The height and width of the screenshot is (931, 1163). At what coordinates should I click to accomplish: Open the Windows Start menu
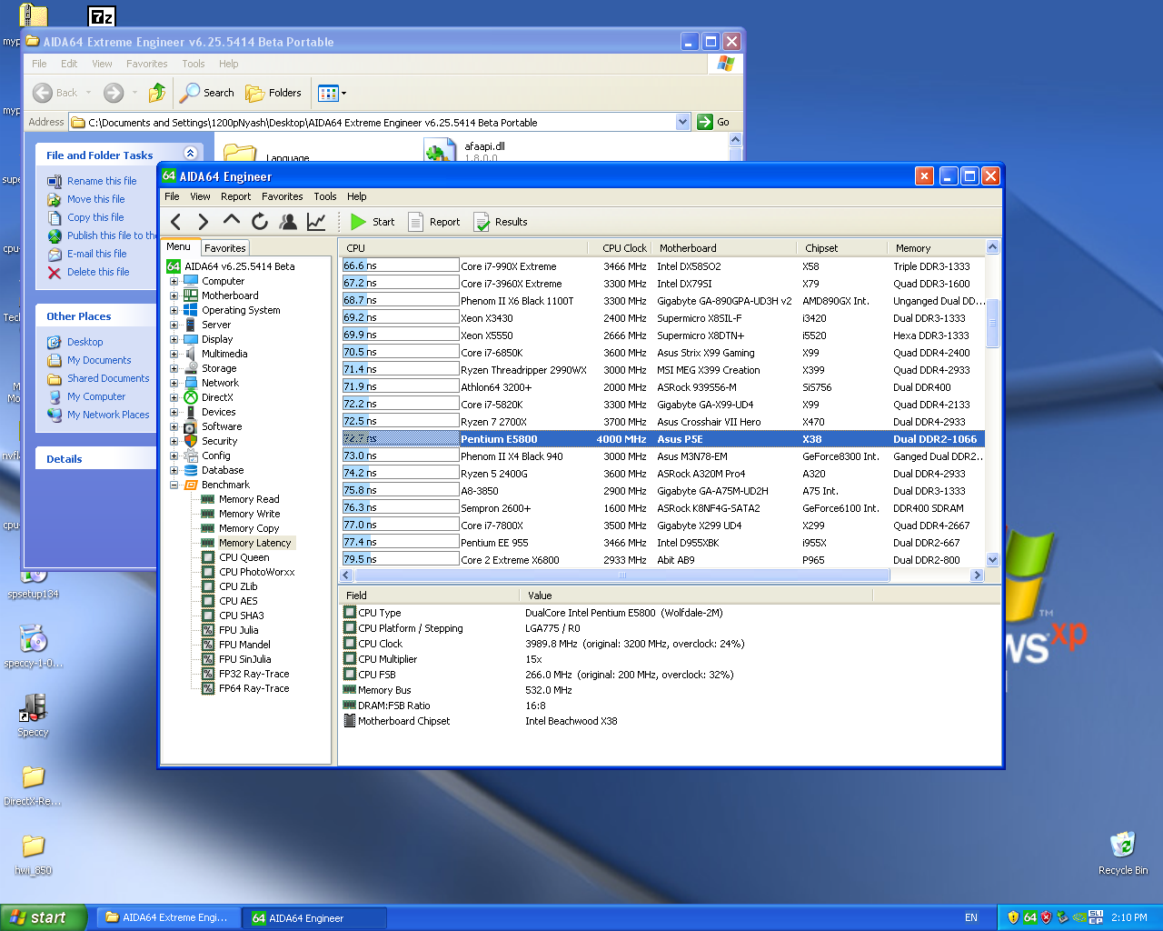[44, 917]
